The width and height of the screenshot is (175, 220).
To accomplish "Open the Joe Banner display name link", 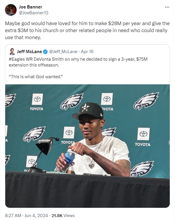I will (30, 7).
